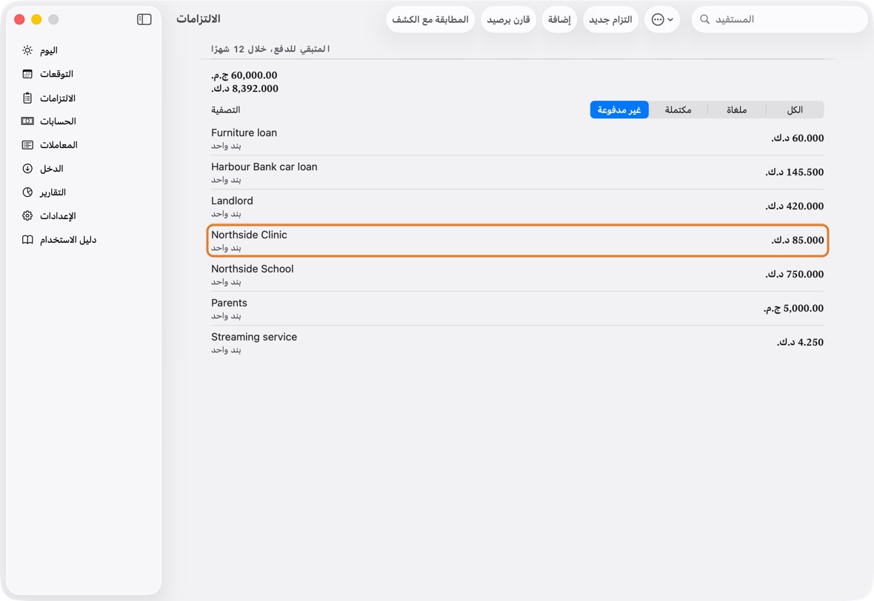
Task: Select the مكتملة filter tab
Action: 678,110
